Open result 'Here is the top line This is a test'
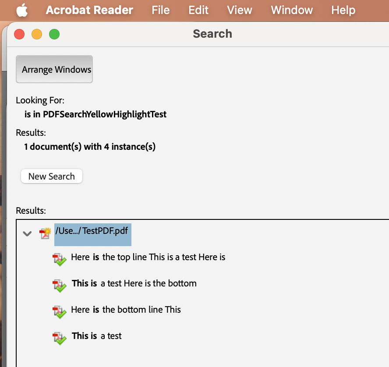The image size is (389, 367). [x=148, y=257]
